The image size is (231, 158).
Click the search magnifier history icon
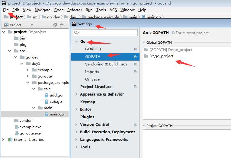tap(77, 33)
